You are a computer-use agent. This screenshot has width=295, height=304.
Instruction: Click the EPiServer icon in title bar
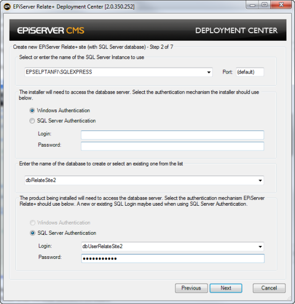7,6
